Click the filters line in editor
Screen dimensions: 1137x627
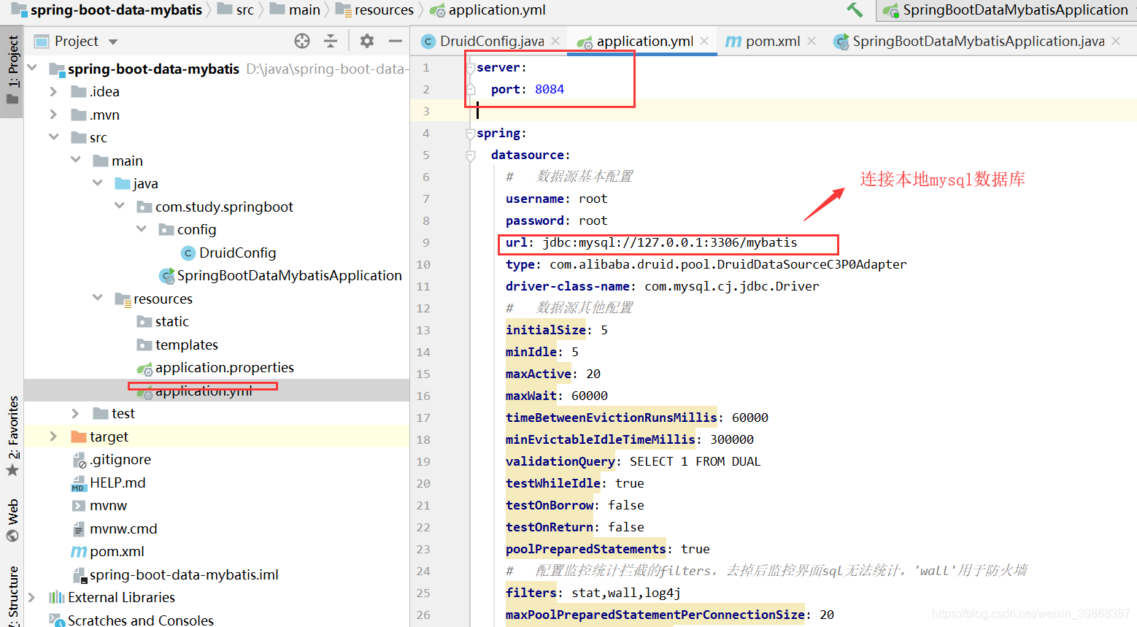[x=593, y=593]
